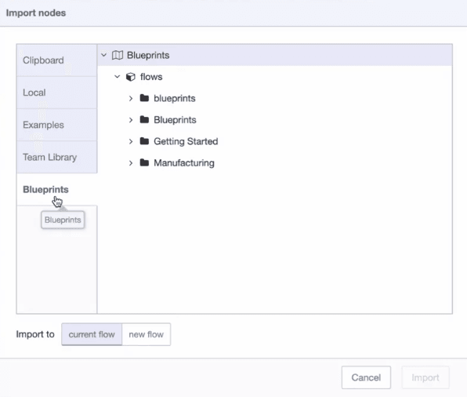The width and height of the screenshot is (467, 397).
Task: Select the Getting Started row label
Action: coord(186,141)
